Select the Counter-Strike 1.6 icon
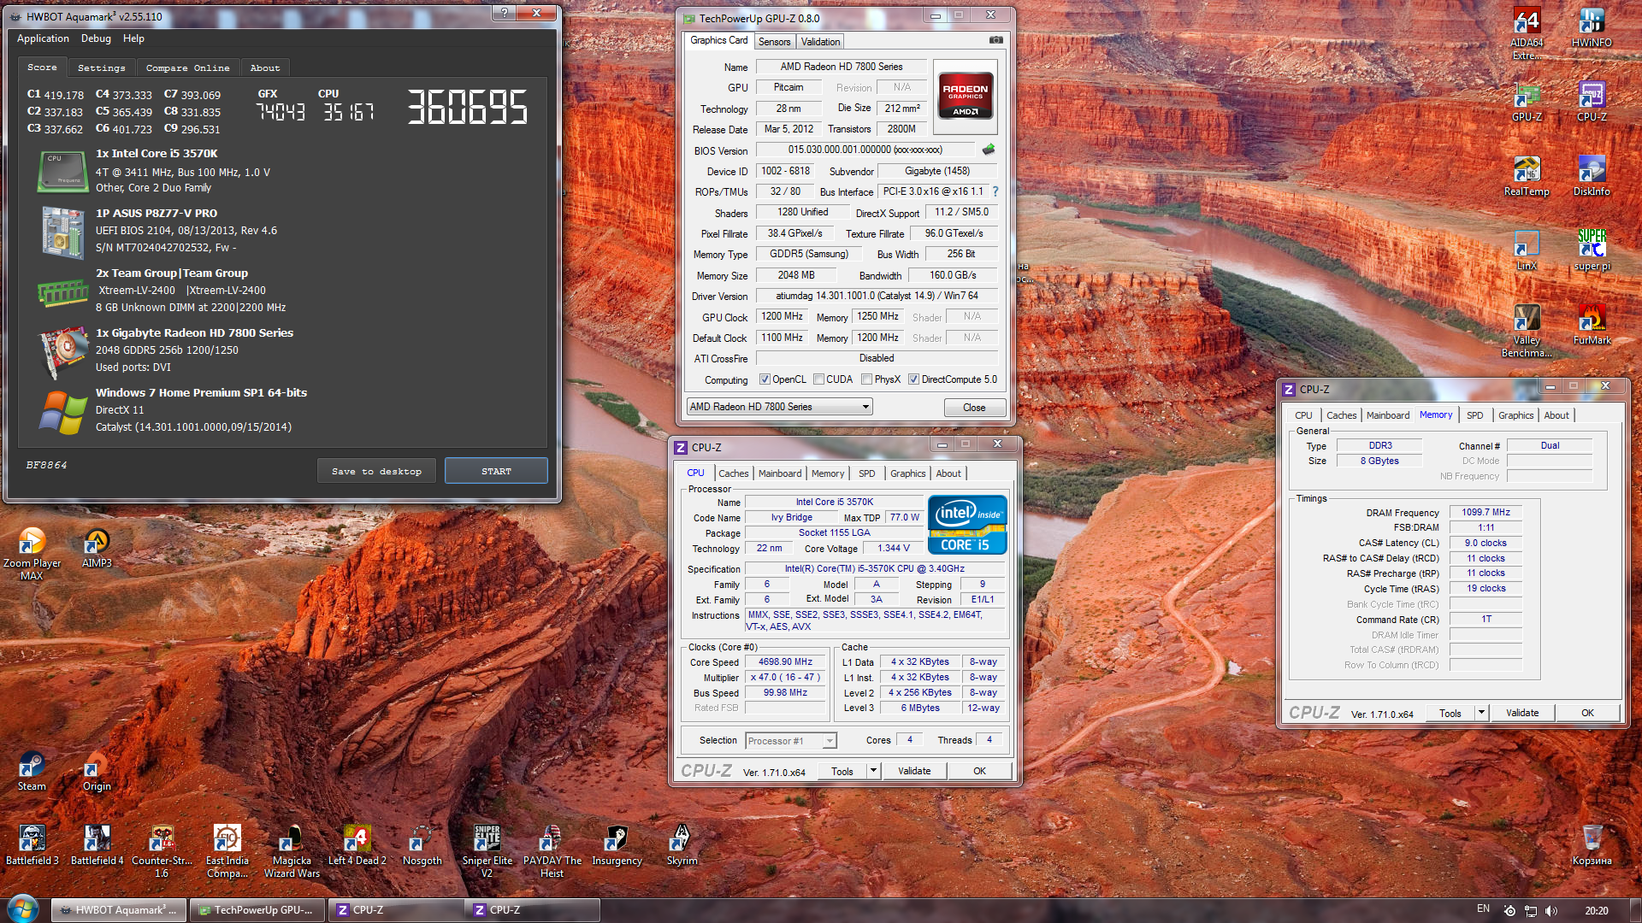The height and width of the screenshot is (923, 1642). (162, 851)
